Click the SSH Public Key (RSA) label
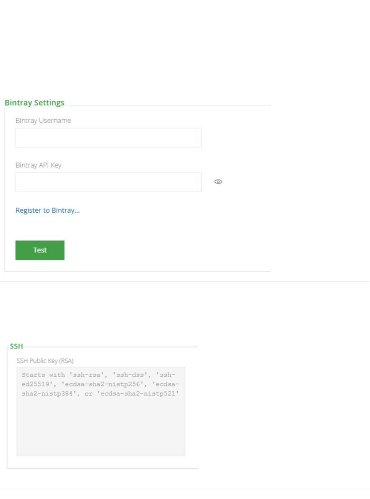370x499 pixels. tap(45, 361)
